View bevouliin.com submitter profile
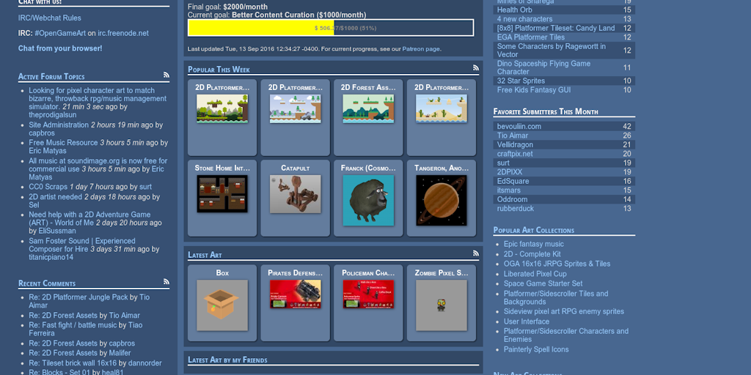The image size is (751, 375). tap(519, 127)
